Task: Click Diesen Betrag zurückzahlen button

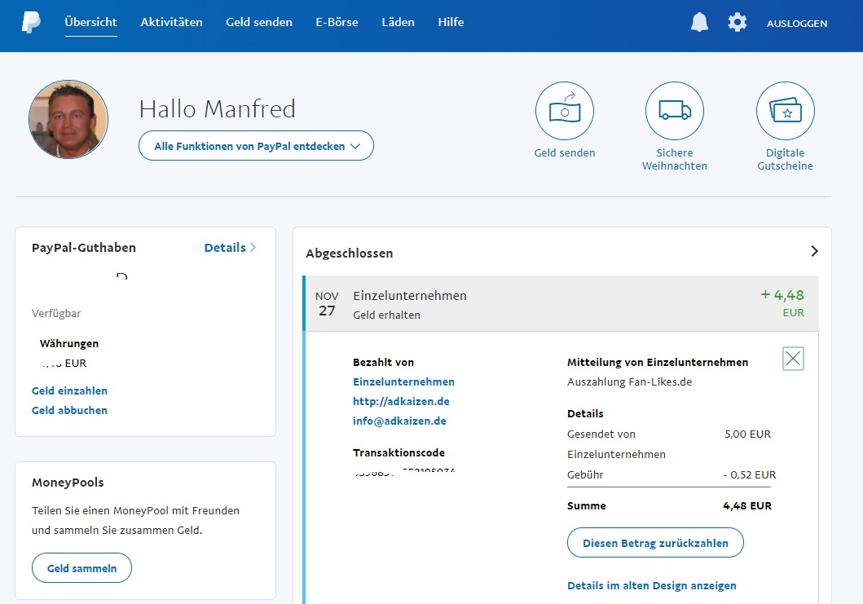Action: [x=655, y=543]
